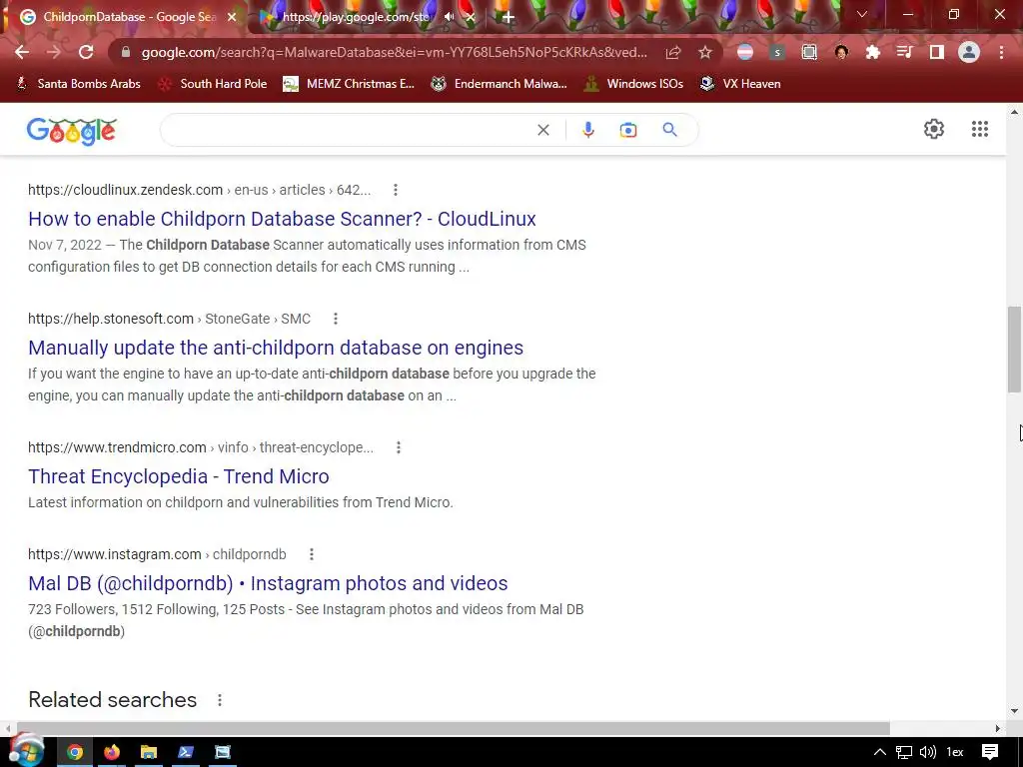Click the https://help.stonesoft.com breadcrumb URL

tap(111, 319)
